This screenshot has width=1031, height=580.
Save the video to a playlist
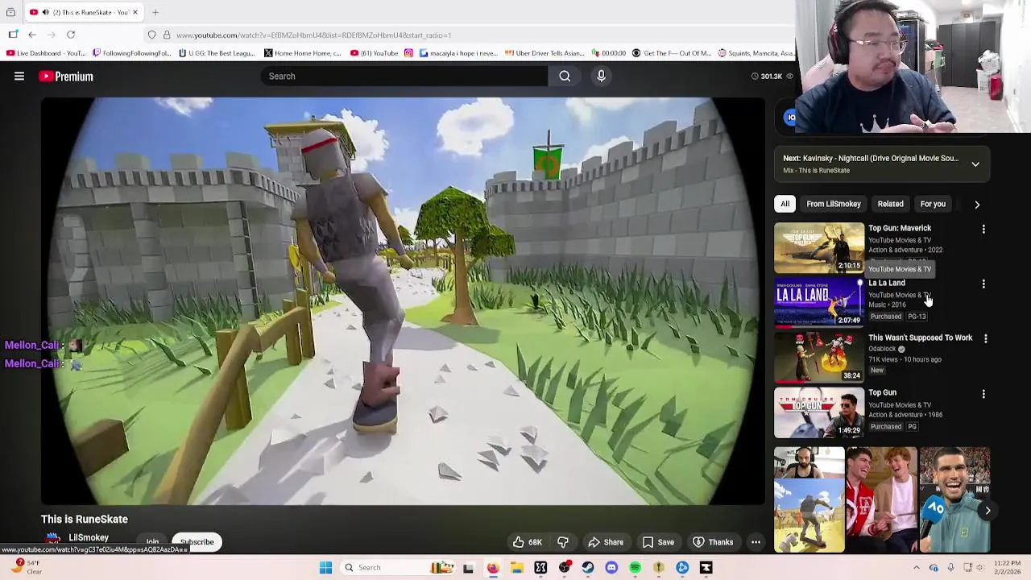coord(657,542)
